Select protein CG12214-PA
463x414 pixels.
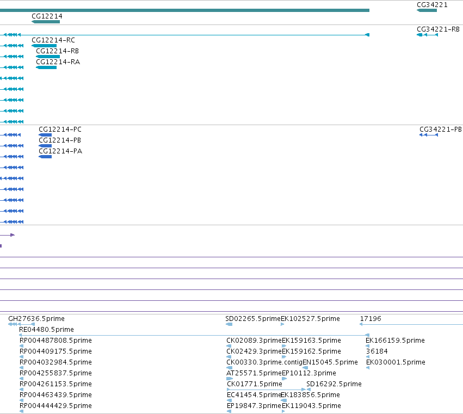(x=45, y=157)
